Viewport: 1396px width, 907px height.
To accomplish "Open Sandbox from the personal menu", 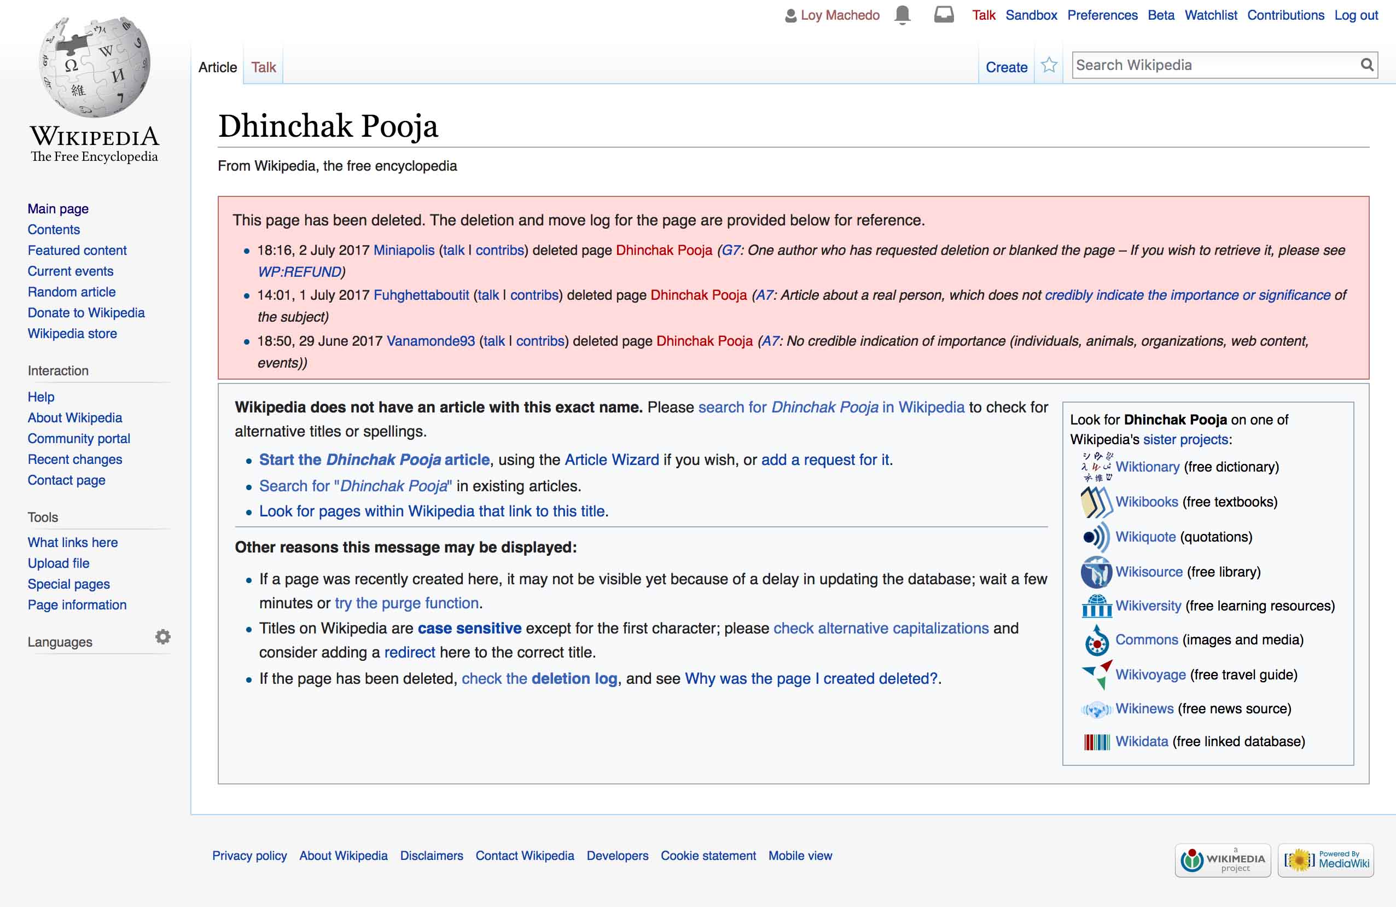I will pos(1031,15).
